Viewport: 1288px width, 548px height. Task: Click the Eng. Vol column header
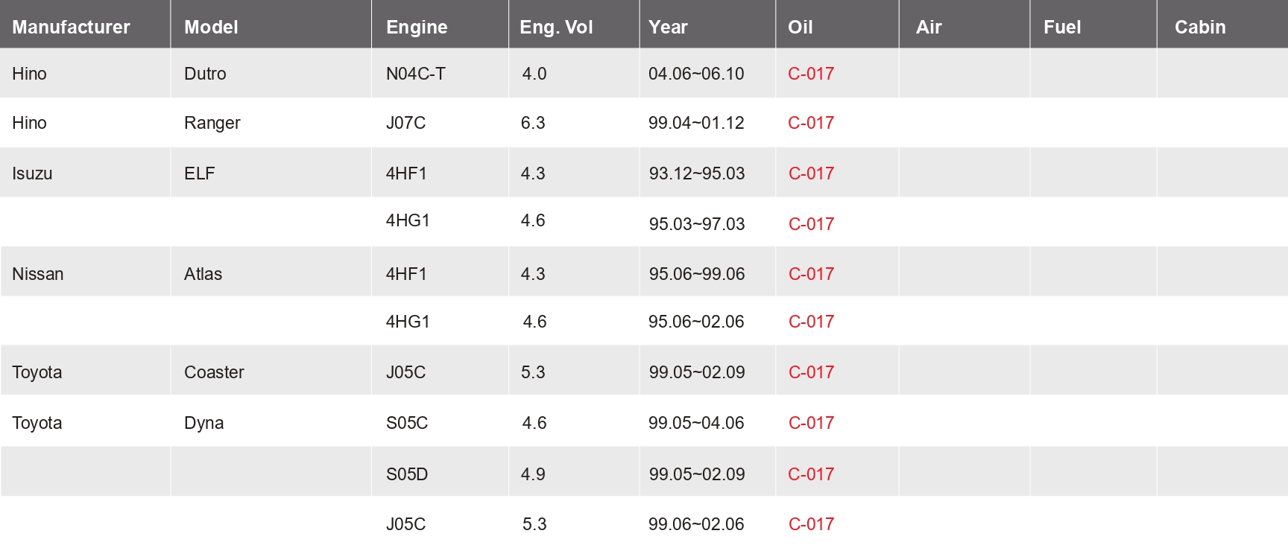pyautogui.click(x=556, y=27)
